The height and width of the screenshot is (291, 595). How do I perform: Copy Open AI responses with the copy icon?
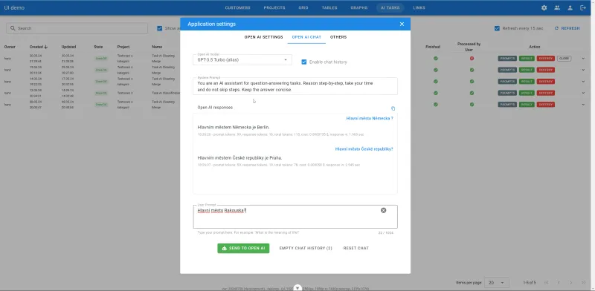pyautogui.click(x=393, y=108)
